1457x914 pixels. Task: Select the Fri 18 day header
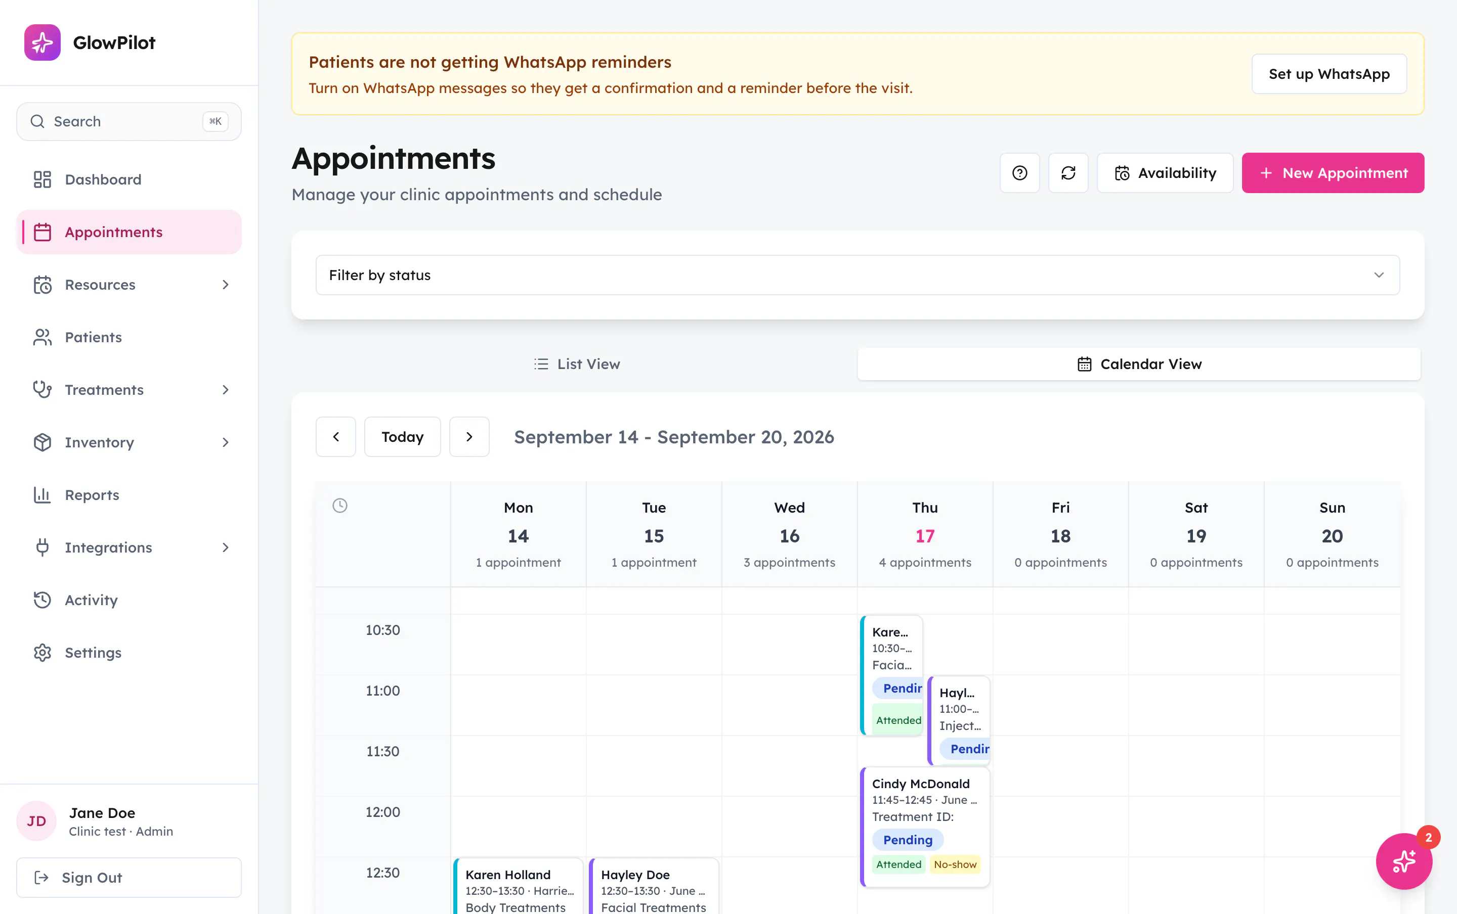[1061, 534]
